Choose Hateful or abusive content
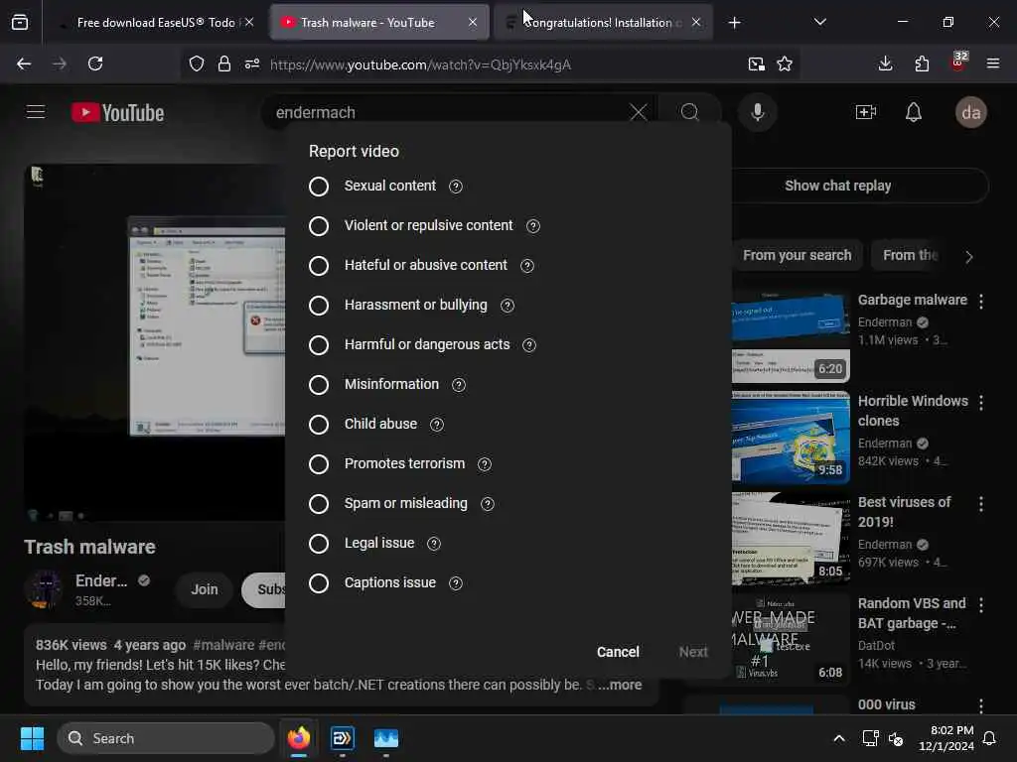 click(x=319, y=266)
